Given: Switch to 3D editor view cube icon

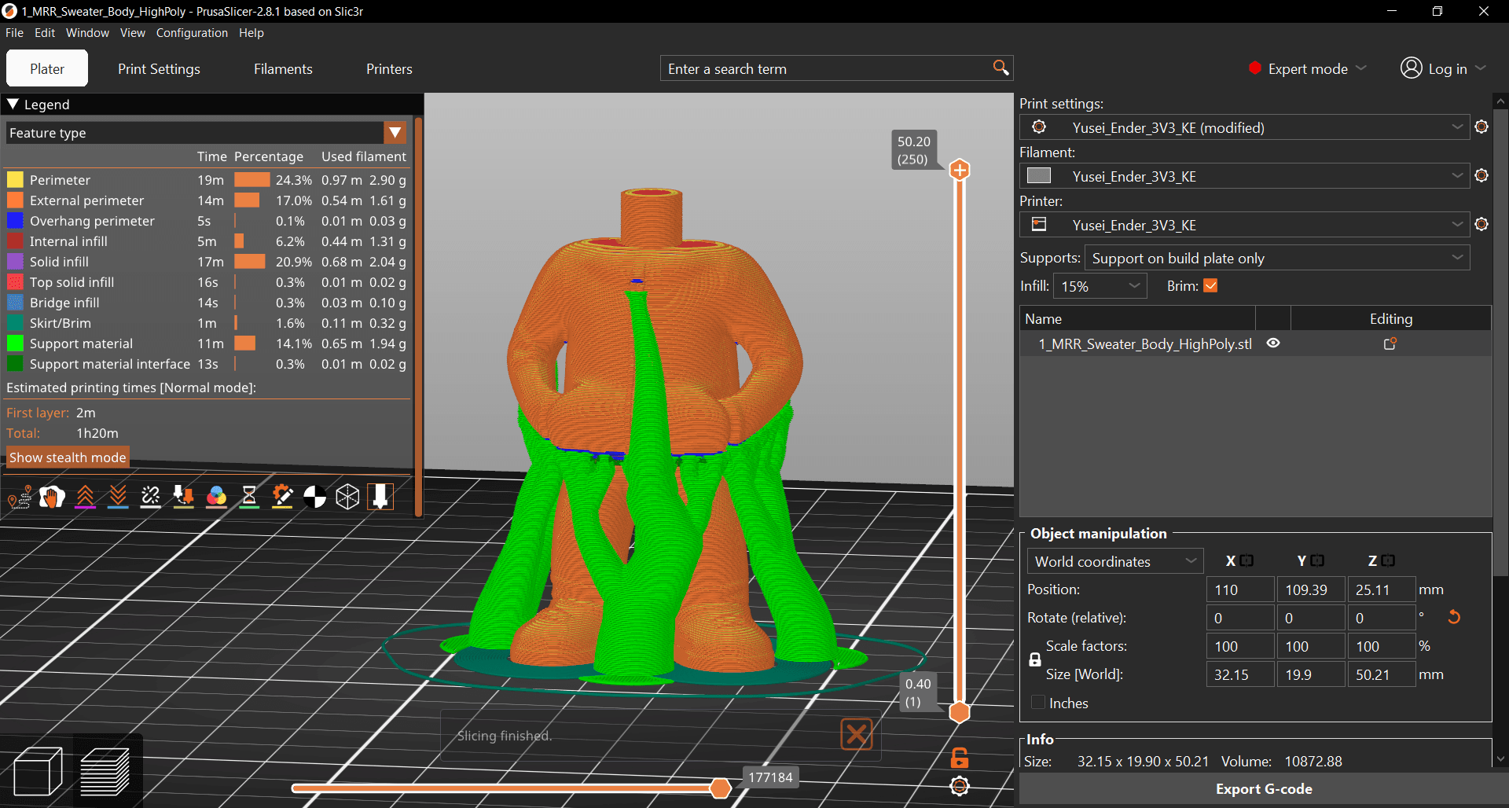Looking at the screenshot, I should pyautogui.click(x=38, y=771).
